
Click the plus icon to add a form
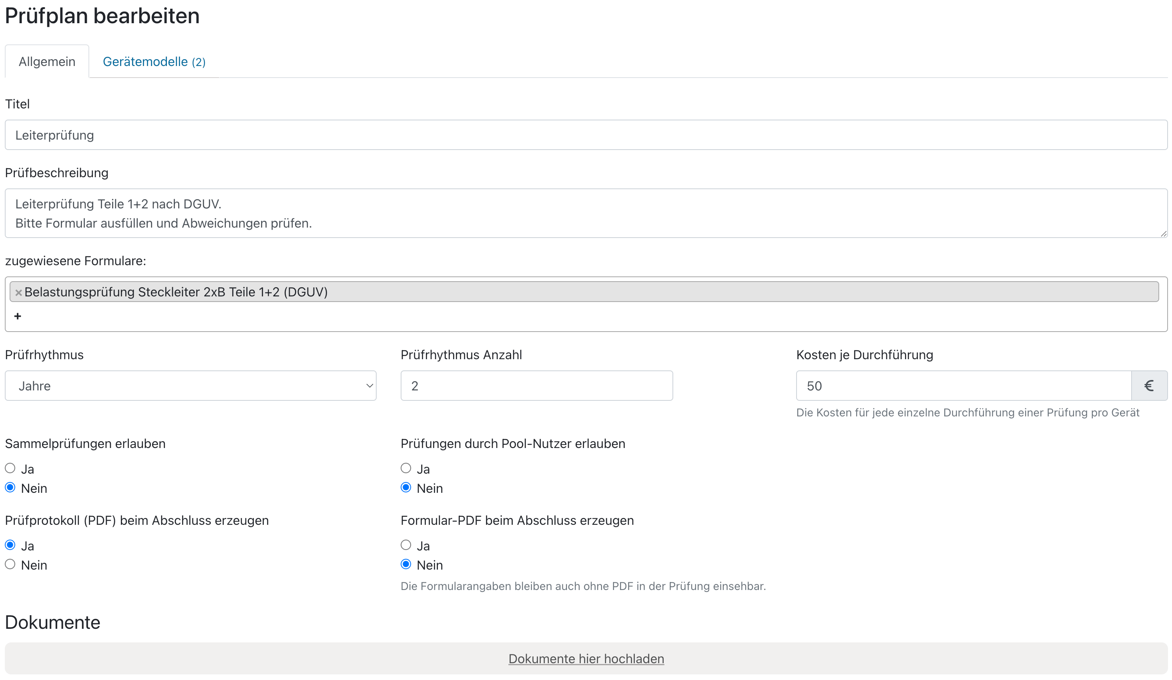(x=18, y=316)
